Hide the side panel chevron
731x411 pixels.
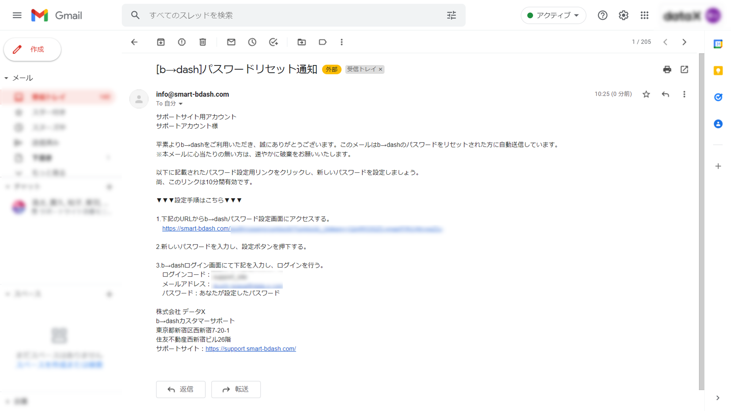[718, 398]
